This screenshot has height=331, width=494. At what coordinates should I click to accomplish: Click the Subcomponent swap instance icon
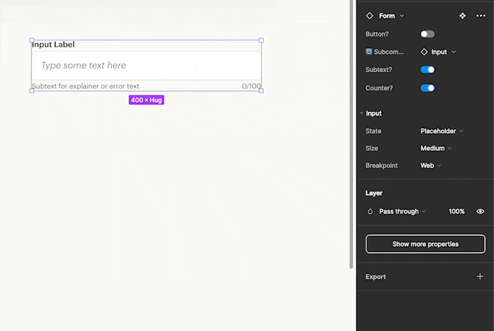(x=369, y=52)
